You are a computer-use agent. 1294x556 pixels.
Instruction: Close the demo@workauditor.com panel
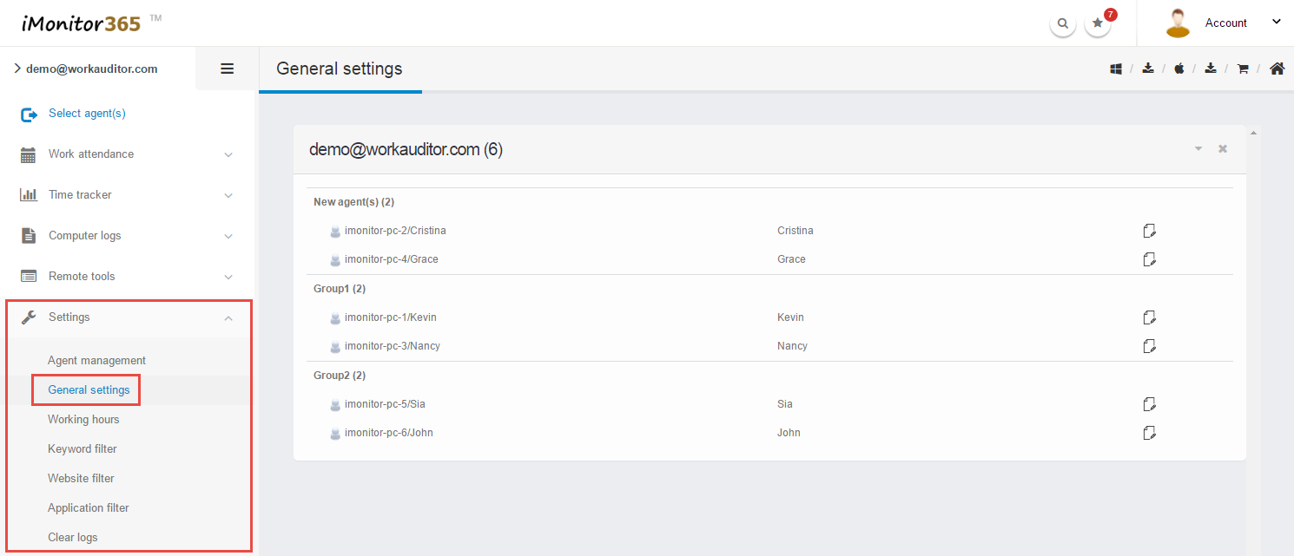[1223, 149]
